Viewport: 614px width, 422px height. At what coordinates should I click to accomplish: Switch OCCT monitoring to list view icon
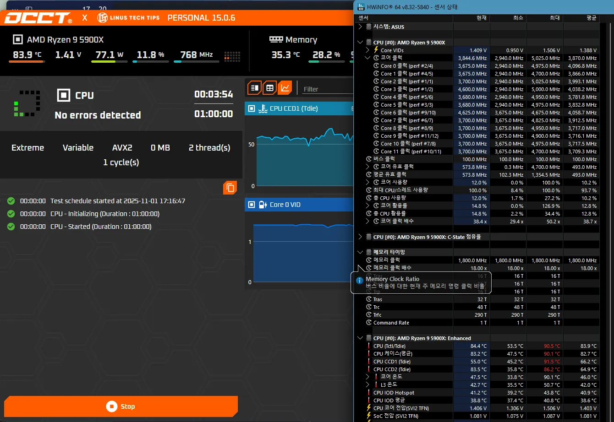click(255, 87)
